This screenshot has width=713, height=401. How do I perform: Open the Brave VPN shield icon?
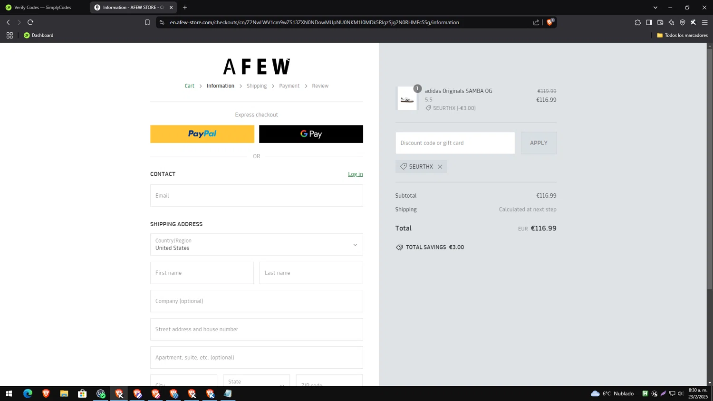(x=683, y=22)
